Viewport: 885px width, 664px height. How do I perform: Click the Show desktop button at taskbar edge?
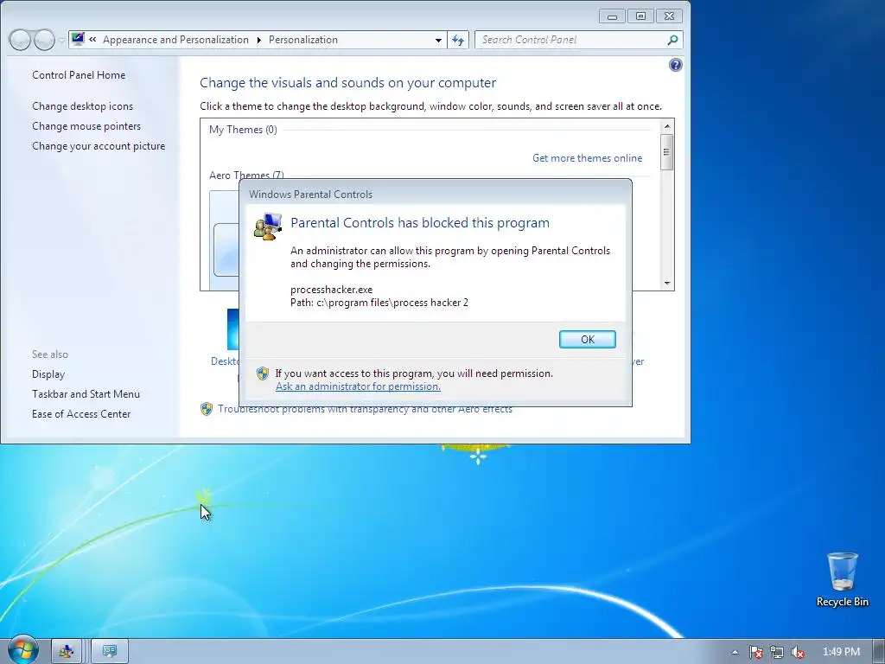tap(878, 651)
